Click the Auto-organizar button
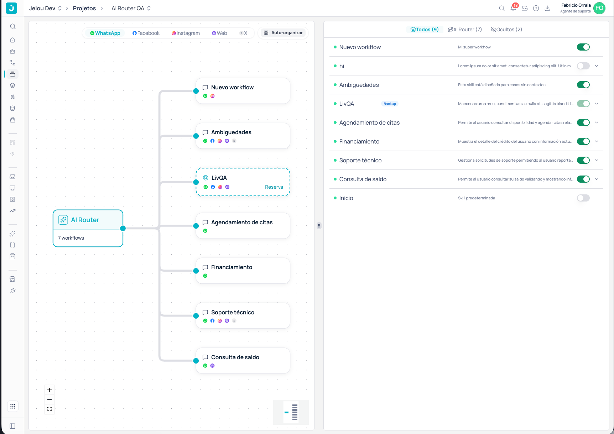This screenshot has width=614, height=434. click(283, 33)
